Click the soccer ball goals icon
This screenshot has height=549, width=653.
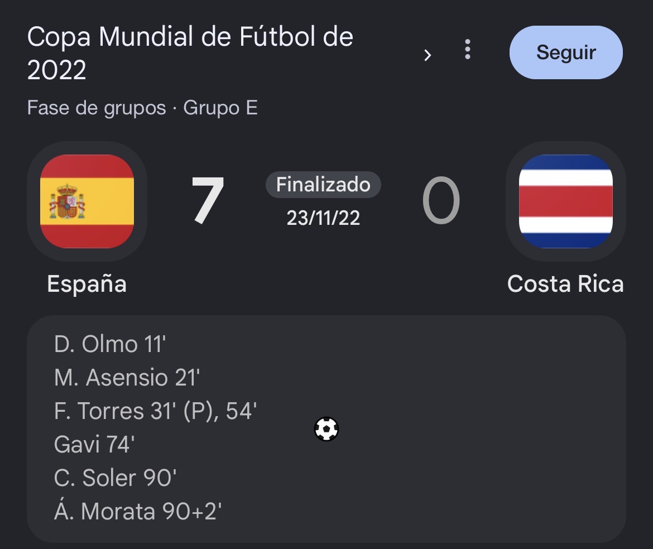[326, 428]
